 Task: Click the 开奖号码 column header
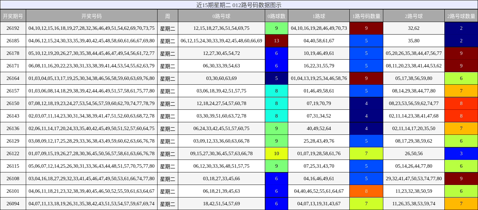92,16
